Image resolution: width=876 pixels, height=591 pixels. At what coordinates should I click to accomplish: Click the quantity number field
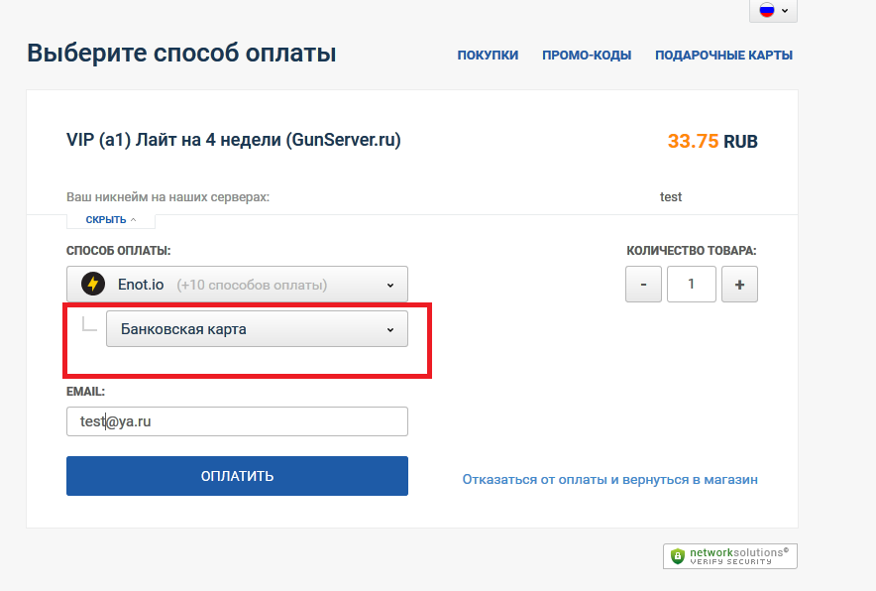692,286
